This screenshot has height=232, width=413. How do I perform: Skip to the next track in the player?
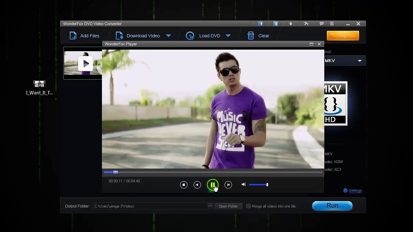pyautogui.click(x=228, y=185)
